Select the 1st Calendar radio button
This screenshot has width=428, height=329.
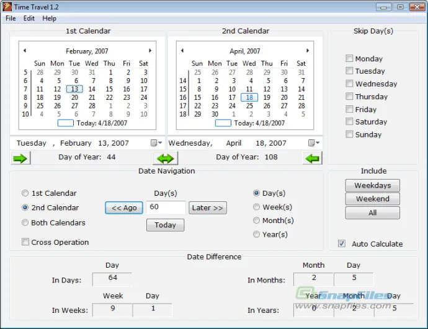click(x=25, y=193)
